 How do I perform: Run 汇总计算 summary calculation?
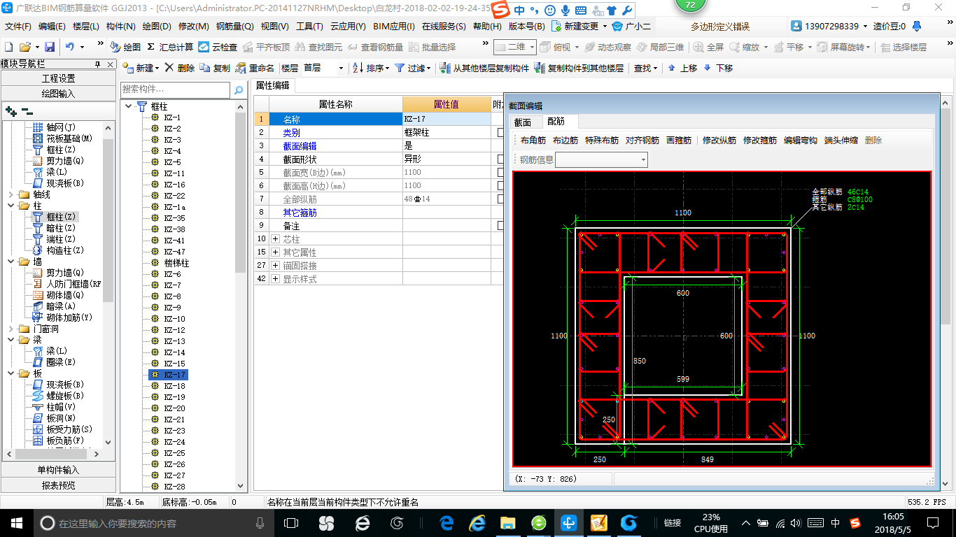click(170, 47)
